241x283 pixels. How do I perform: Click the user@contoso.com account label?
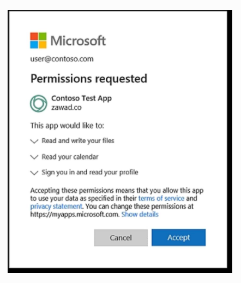[62, 59]
